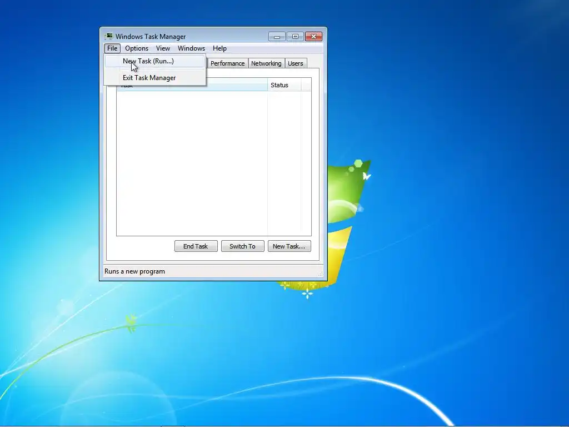Click the 'Runs a new program' status text
The height and width of the screenshot is (427, 569).
134,271
